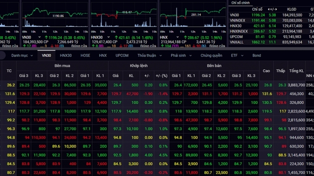Switch to the VN30 tab

(x=46, y=55)
